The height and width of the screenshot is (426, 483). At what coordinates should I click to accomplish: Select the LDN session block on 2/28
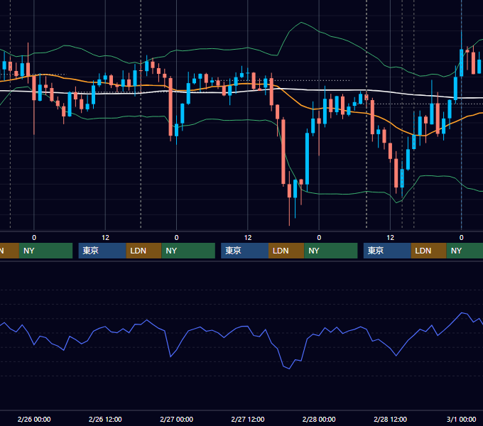point(429,251)
